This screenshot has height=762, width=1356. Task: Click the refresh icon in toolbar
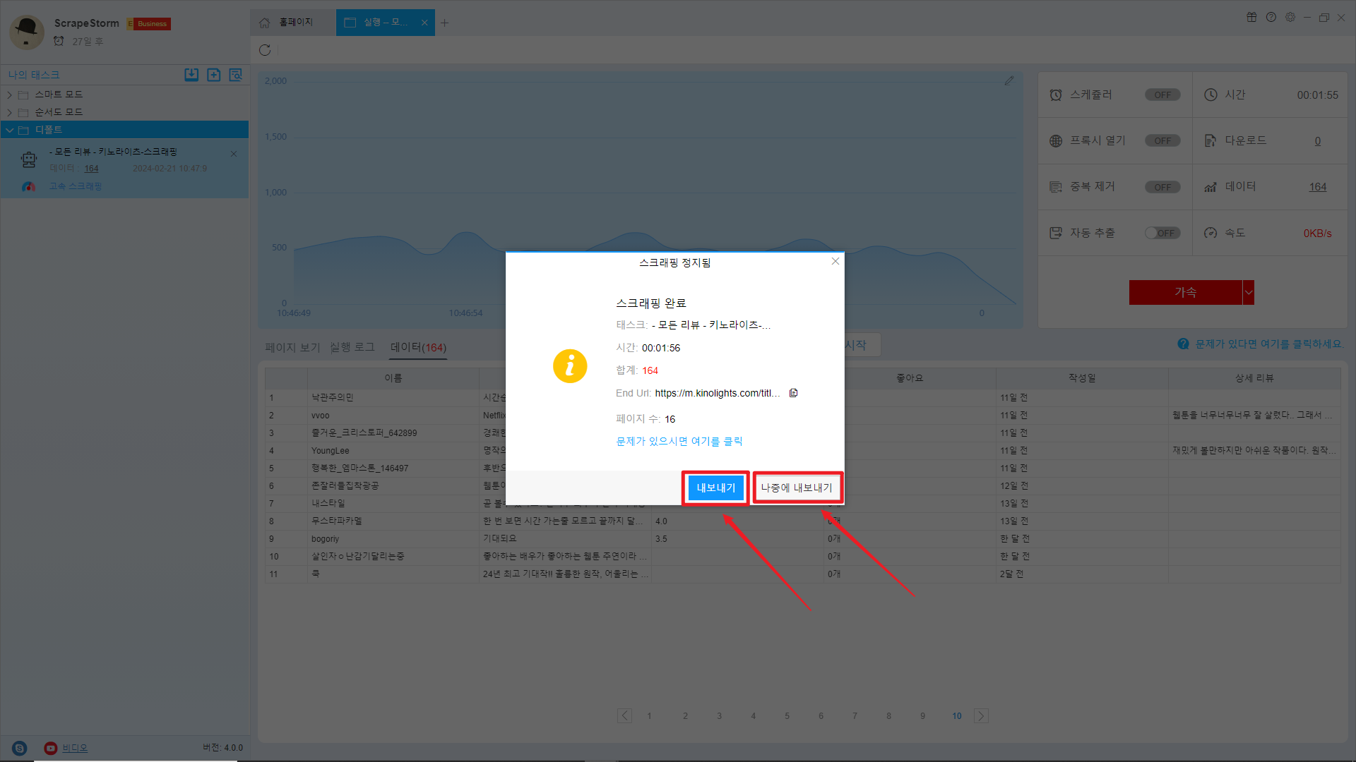coord(265,50)
